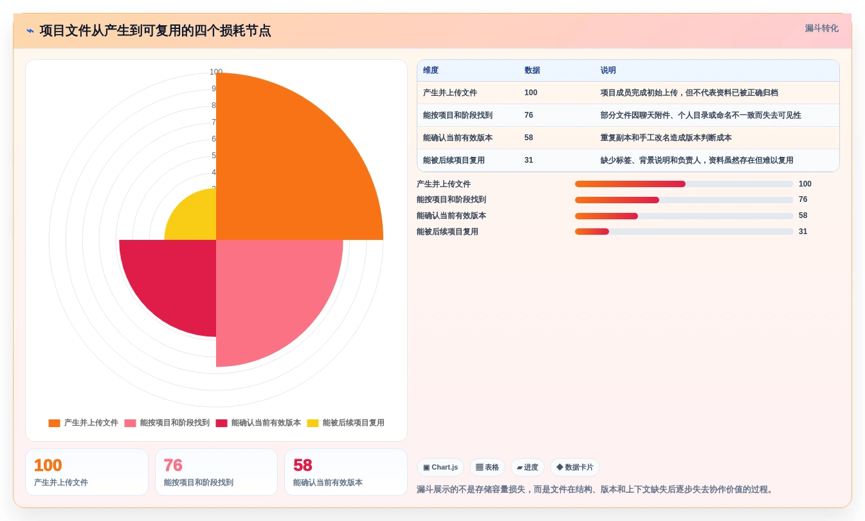Click progress value 31 at bar end

click(803, 232)
